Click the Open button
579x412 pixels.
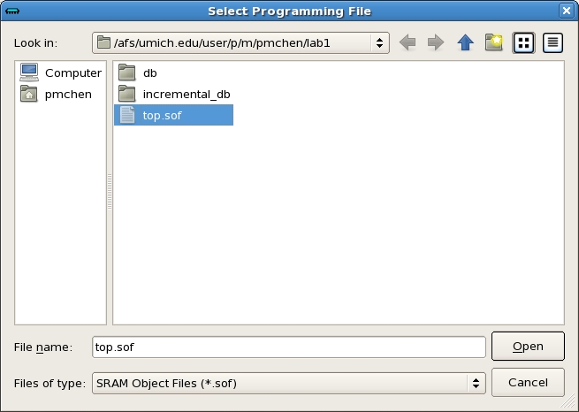[528, 347]
